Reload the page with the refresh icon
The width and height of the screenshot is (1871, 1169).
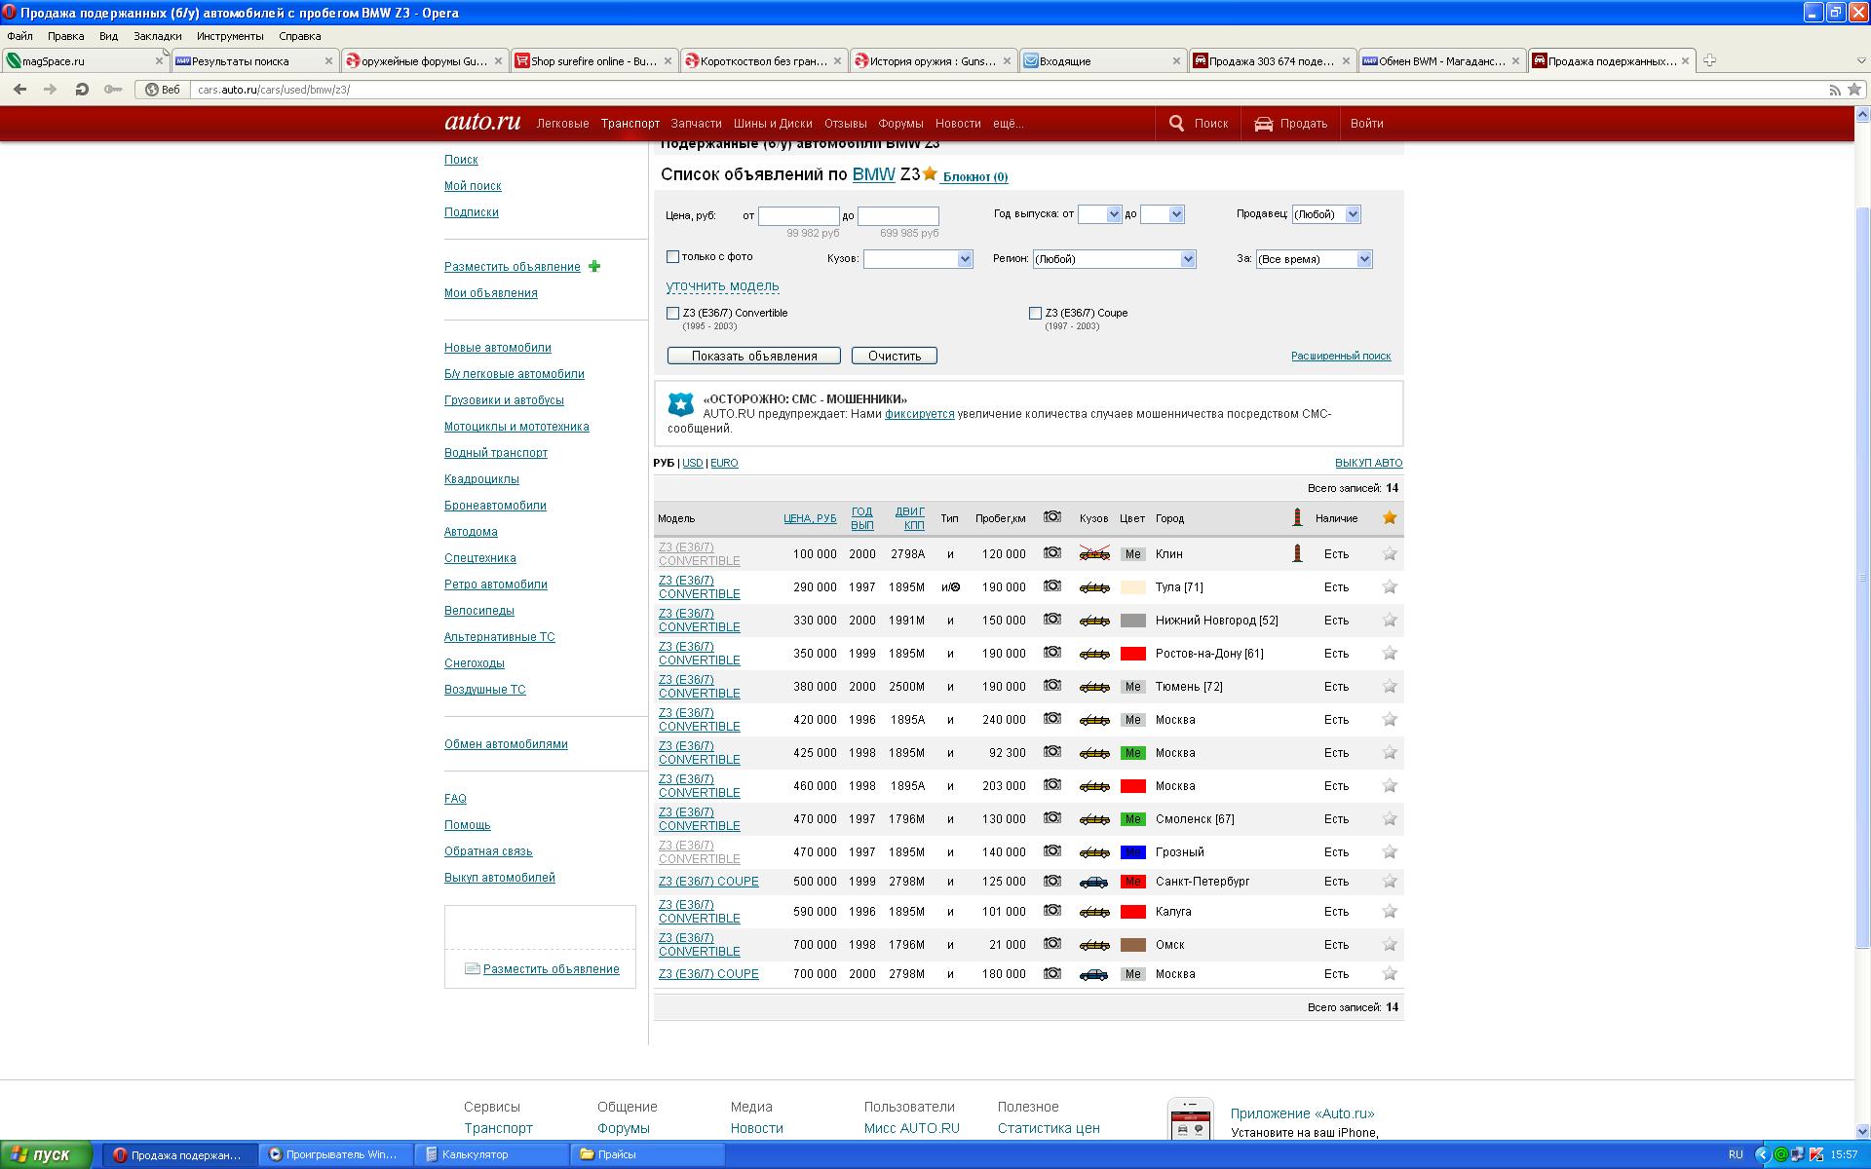pyautogui.click(x=82, y=90)
